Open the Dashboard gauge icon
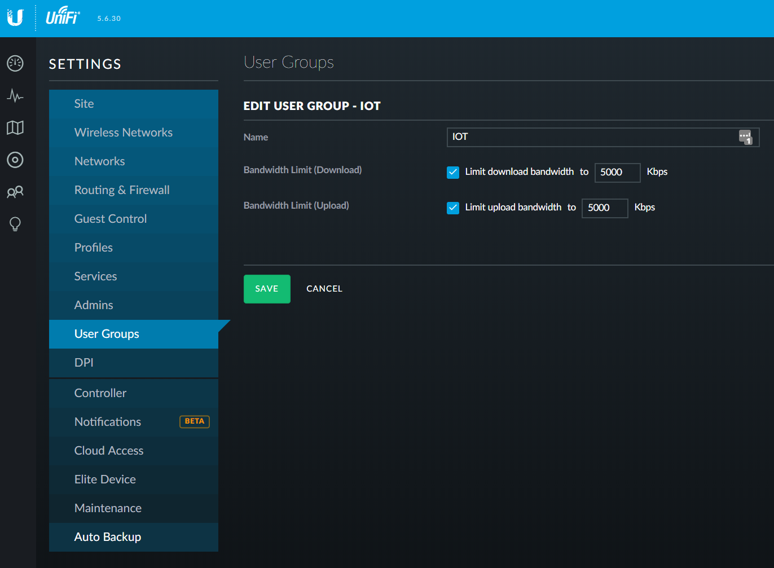Viewport: 774px width, 568px height. point(15,63)
